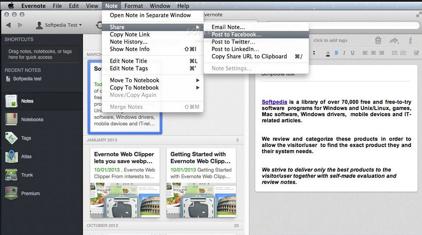Go forward with the right arrow
Image resolution: width=422 pixels, height=235 pixels.
tap(20, 25)
